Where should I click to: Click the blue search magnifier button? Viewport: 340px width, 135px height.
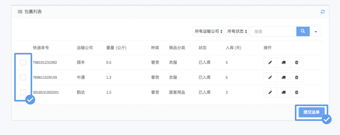click(x=303, y=31)
